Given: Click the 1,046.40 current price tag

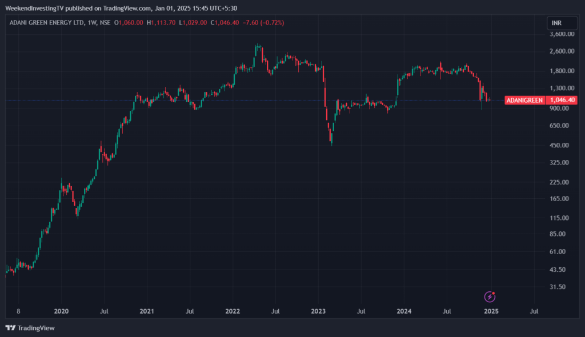Looking at the screenshot, I should [562, 100].
